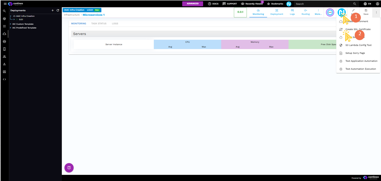Click the ADVANCED button
The width and height of the screenshot is (381, 181).
(x=192, y=4)
